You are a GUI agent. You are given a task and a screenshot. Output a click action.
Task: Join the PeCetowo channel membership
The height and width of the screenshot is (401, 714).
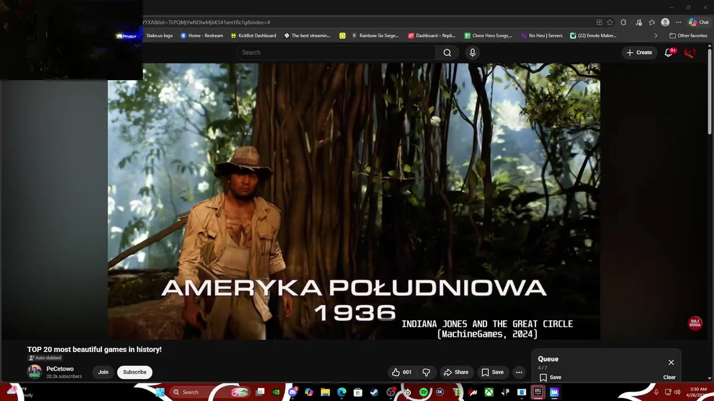103,372
